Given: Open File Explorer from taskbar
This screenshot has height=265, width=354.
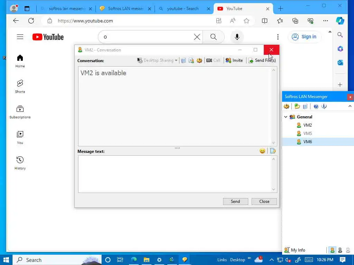Looking at the screenshot, I should coord(146,260).
